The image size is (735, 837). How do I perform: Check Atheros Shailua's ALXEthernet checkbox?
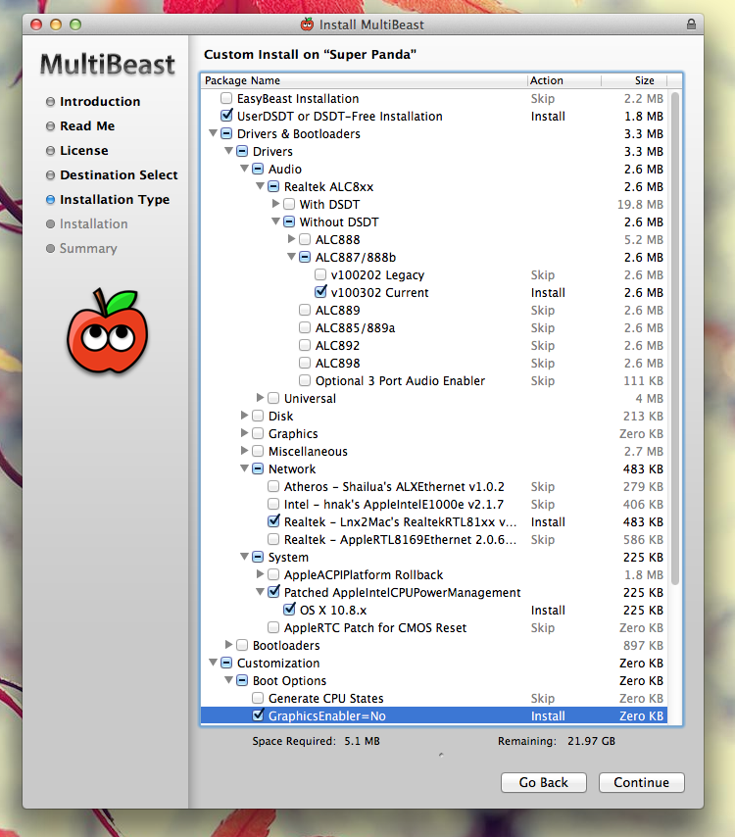[273, 486]
